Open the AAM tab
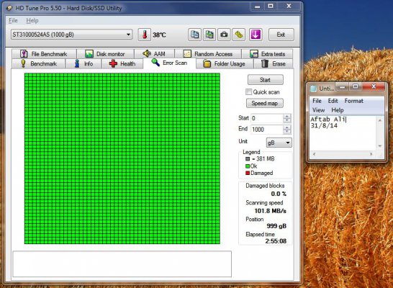 pyautogui.click(x=154, y=54)
